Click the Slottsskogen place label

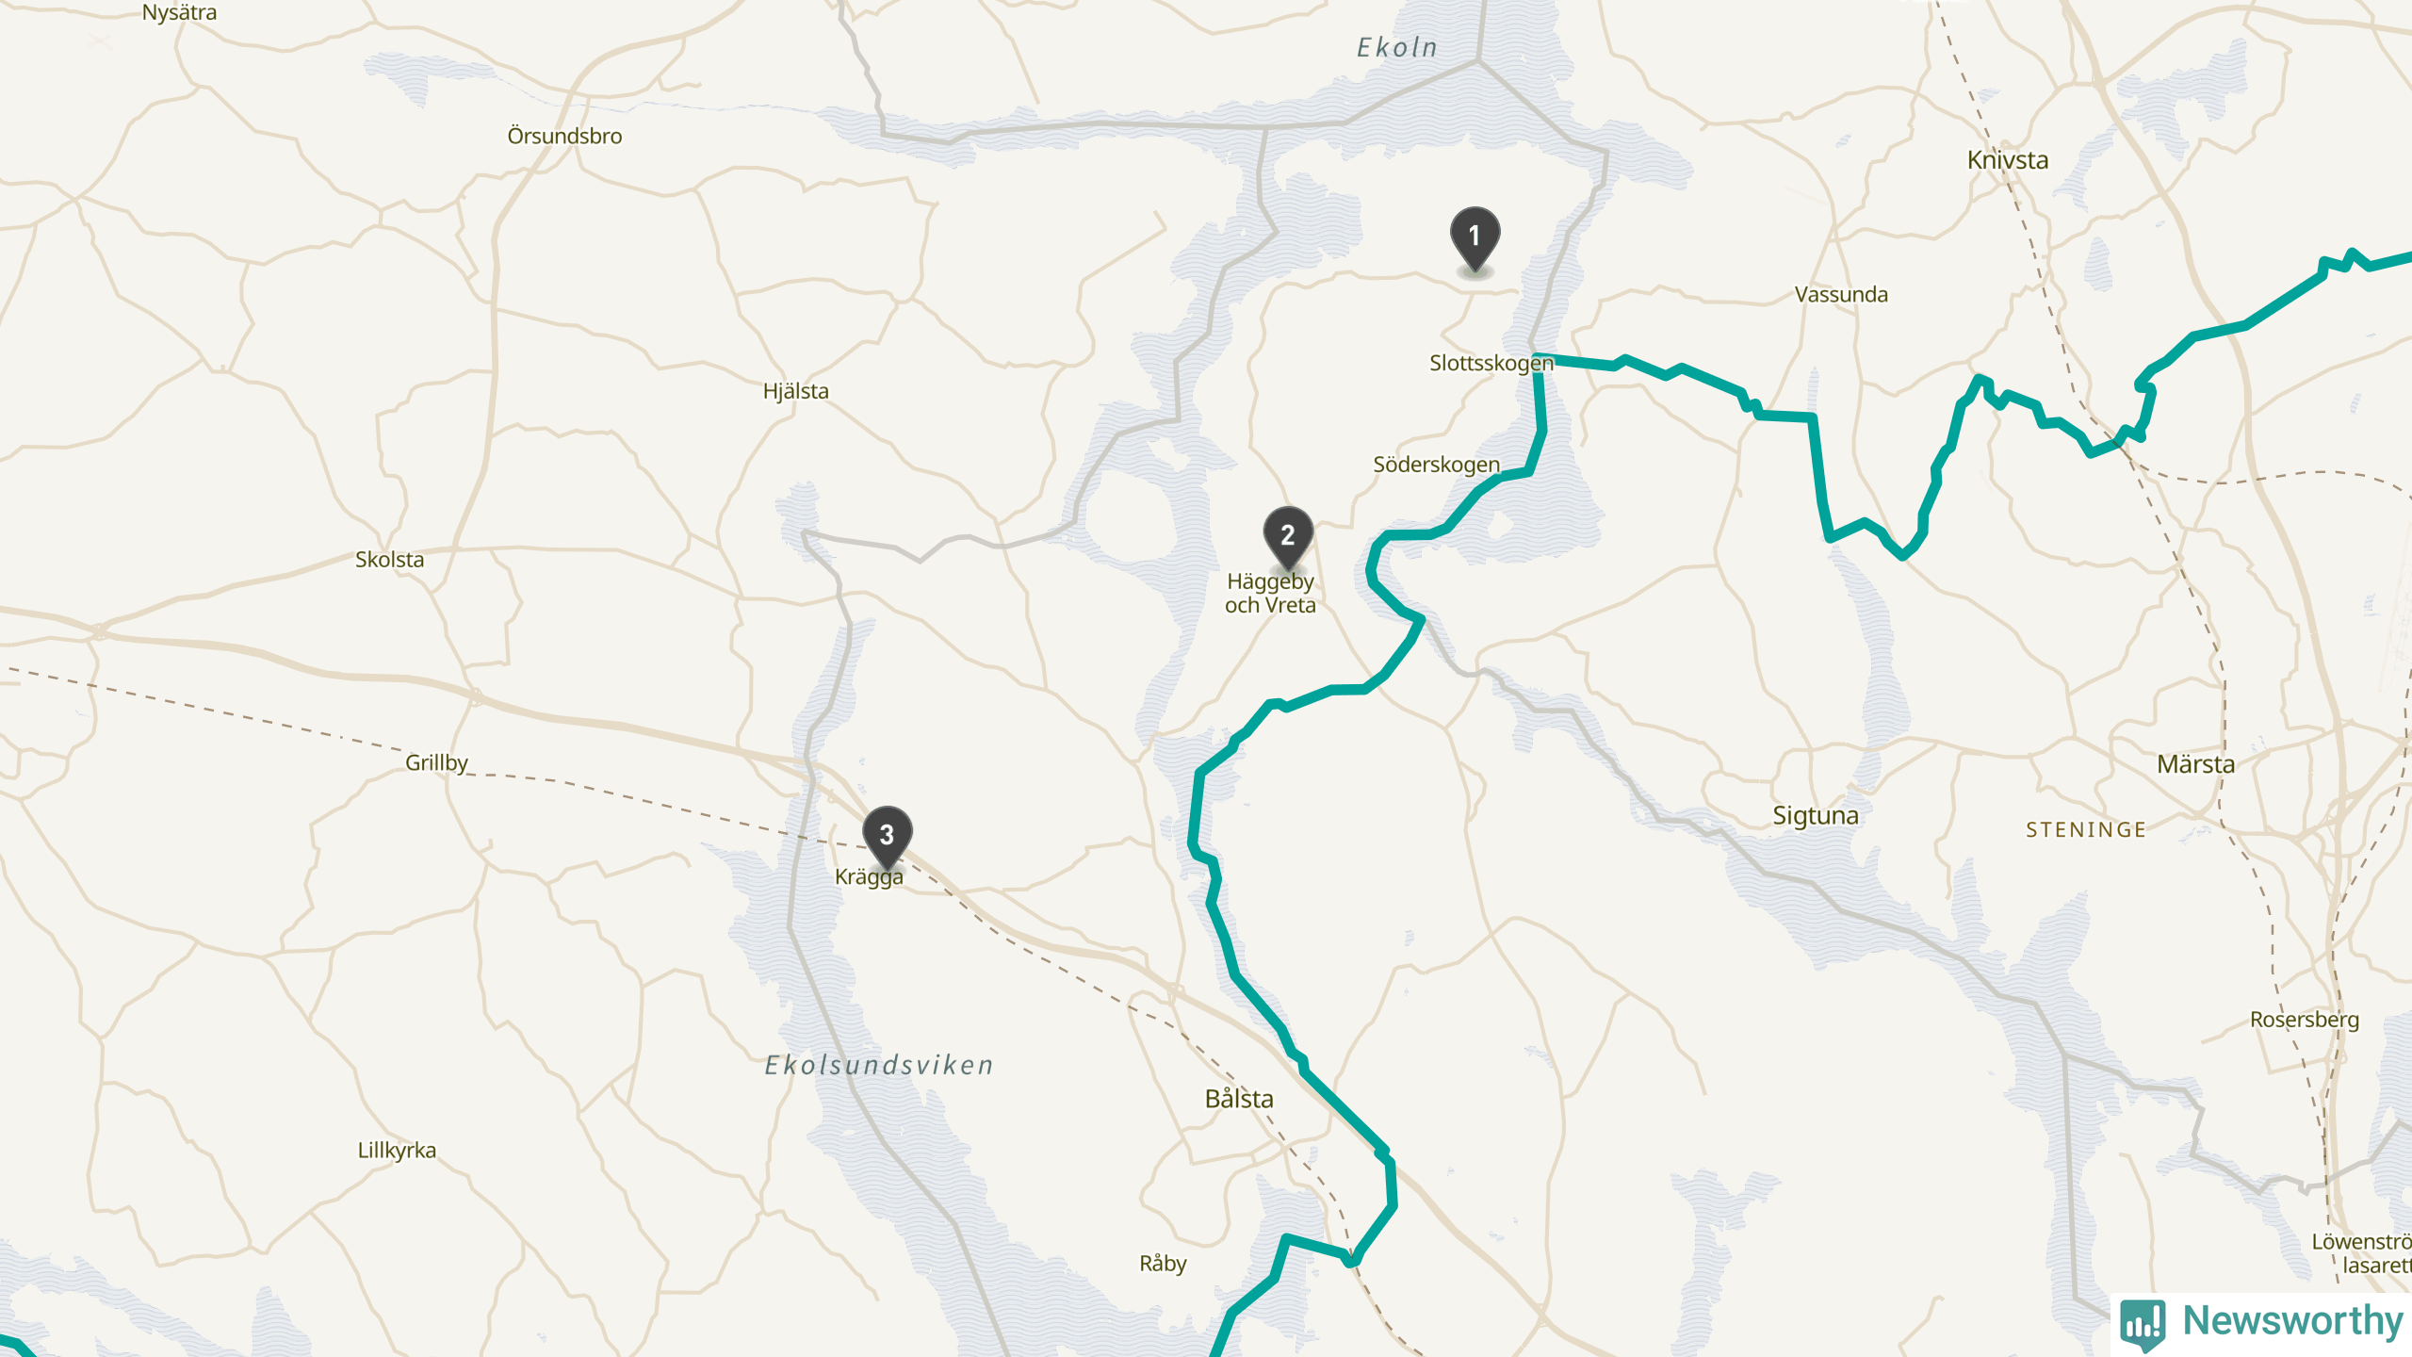coord(1491,363)
